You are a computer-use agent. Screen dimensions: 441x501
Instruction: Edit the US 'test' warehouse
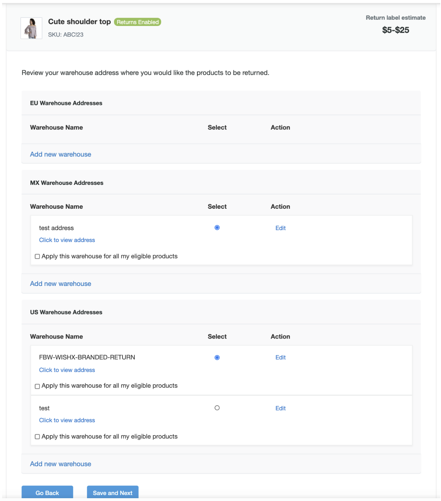[280, 408]
